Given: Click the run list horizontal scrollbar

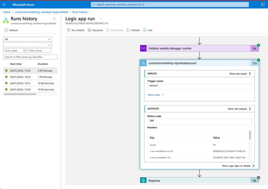Looking at the screenshot, I should click(20, 94).
